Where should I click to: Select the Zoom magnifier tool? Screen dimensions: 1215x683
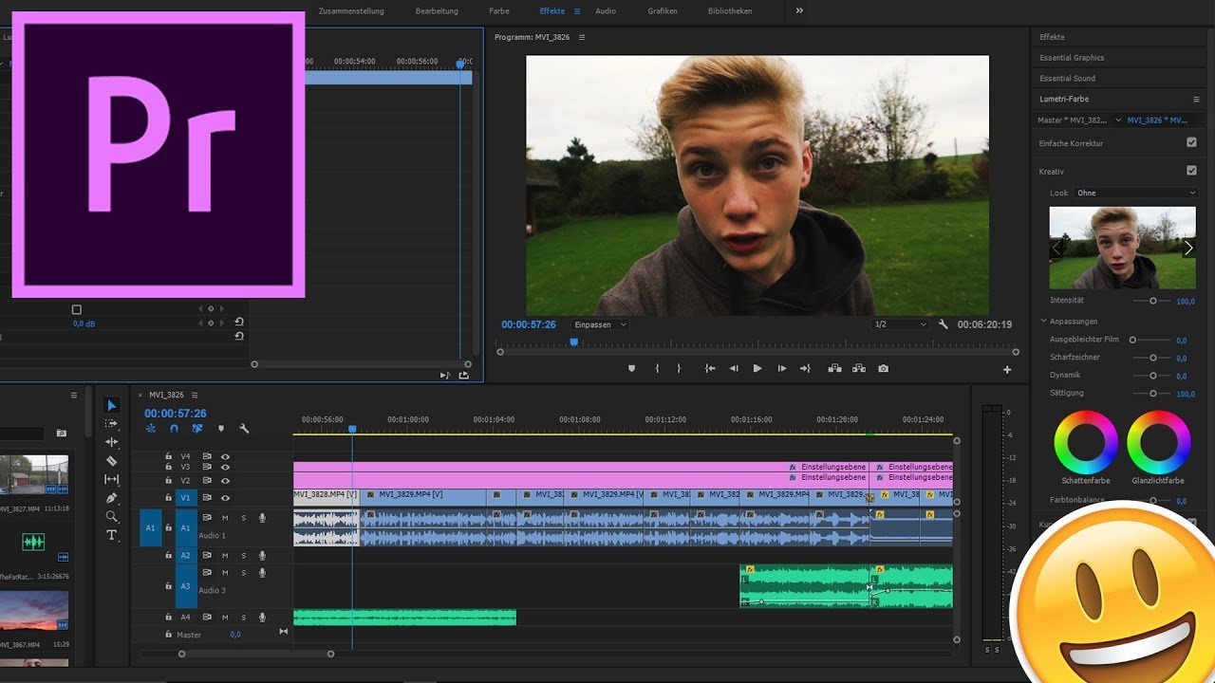(x=112, y=517)
